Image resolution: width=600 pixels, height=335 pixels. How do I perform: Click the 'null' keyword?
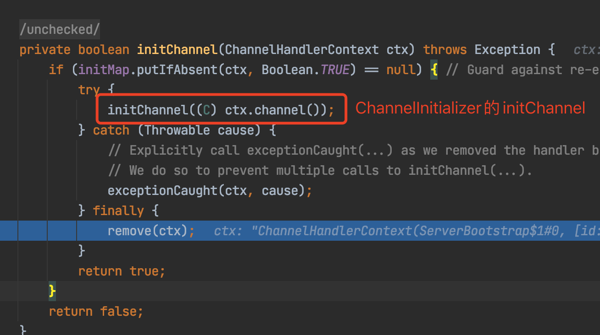[401, 70]
